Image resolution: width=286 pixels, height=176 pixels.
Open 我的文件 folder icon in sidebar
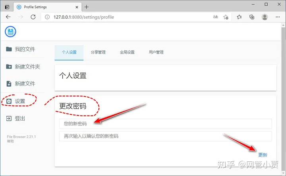tap(9, 49)
